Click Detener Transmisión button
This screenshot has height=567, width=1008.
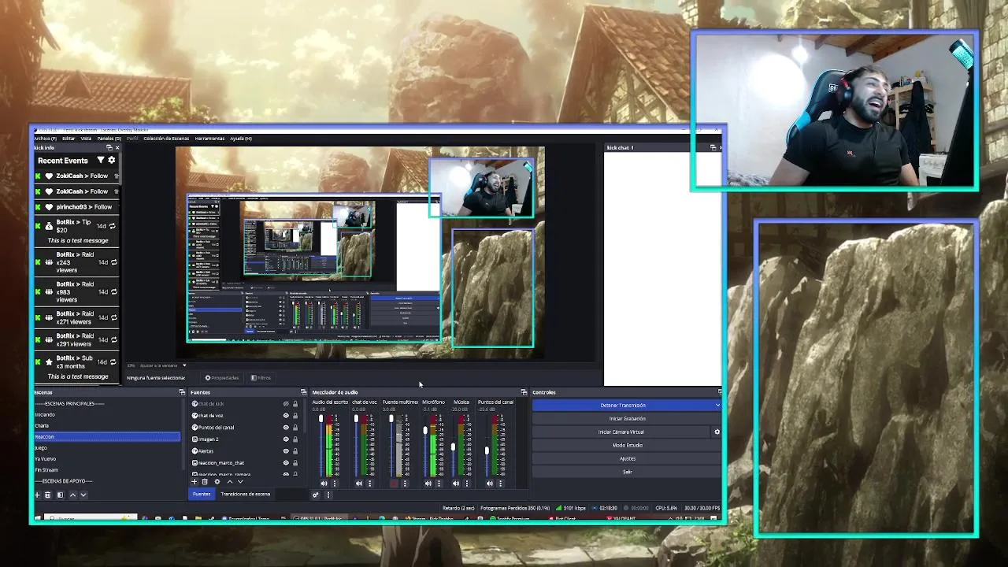coord(622,406)
